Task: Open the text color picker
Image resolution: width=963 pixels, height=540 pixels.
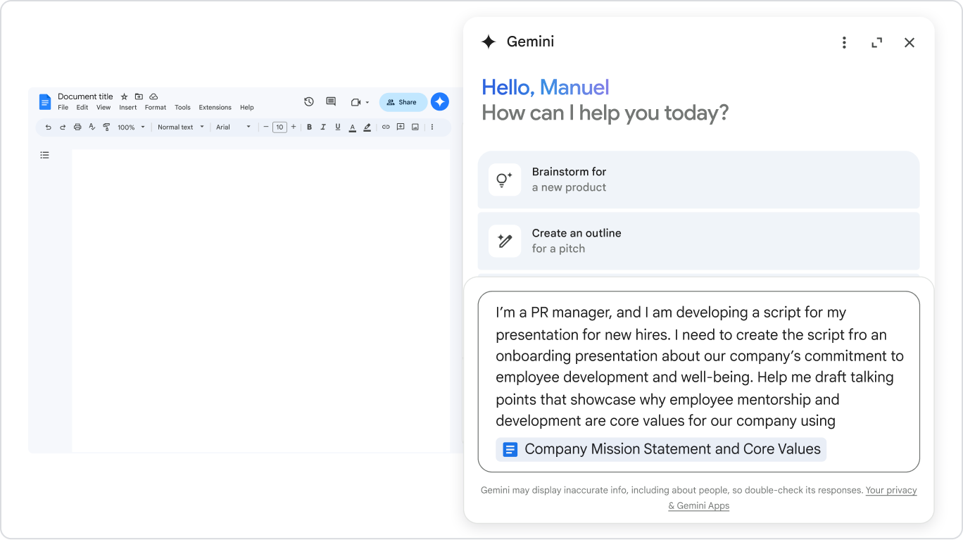Action: click(x=352, y=127)
